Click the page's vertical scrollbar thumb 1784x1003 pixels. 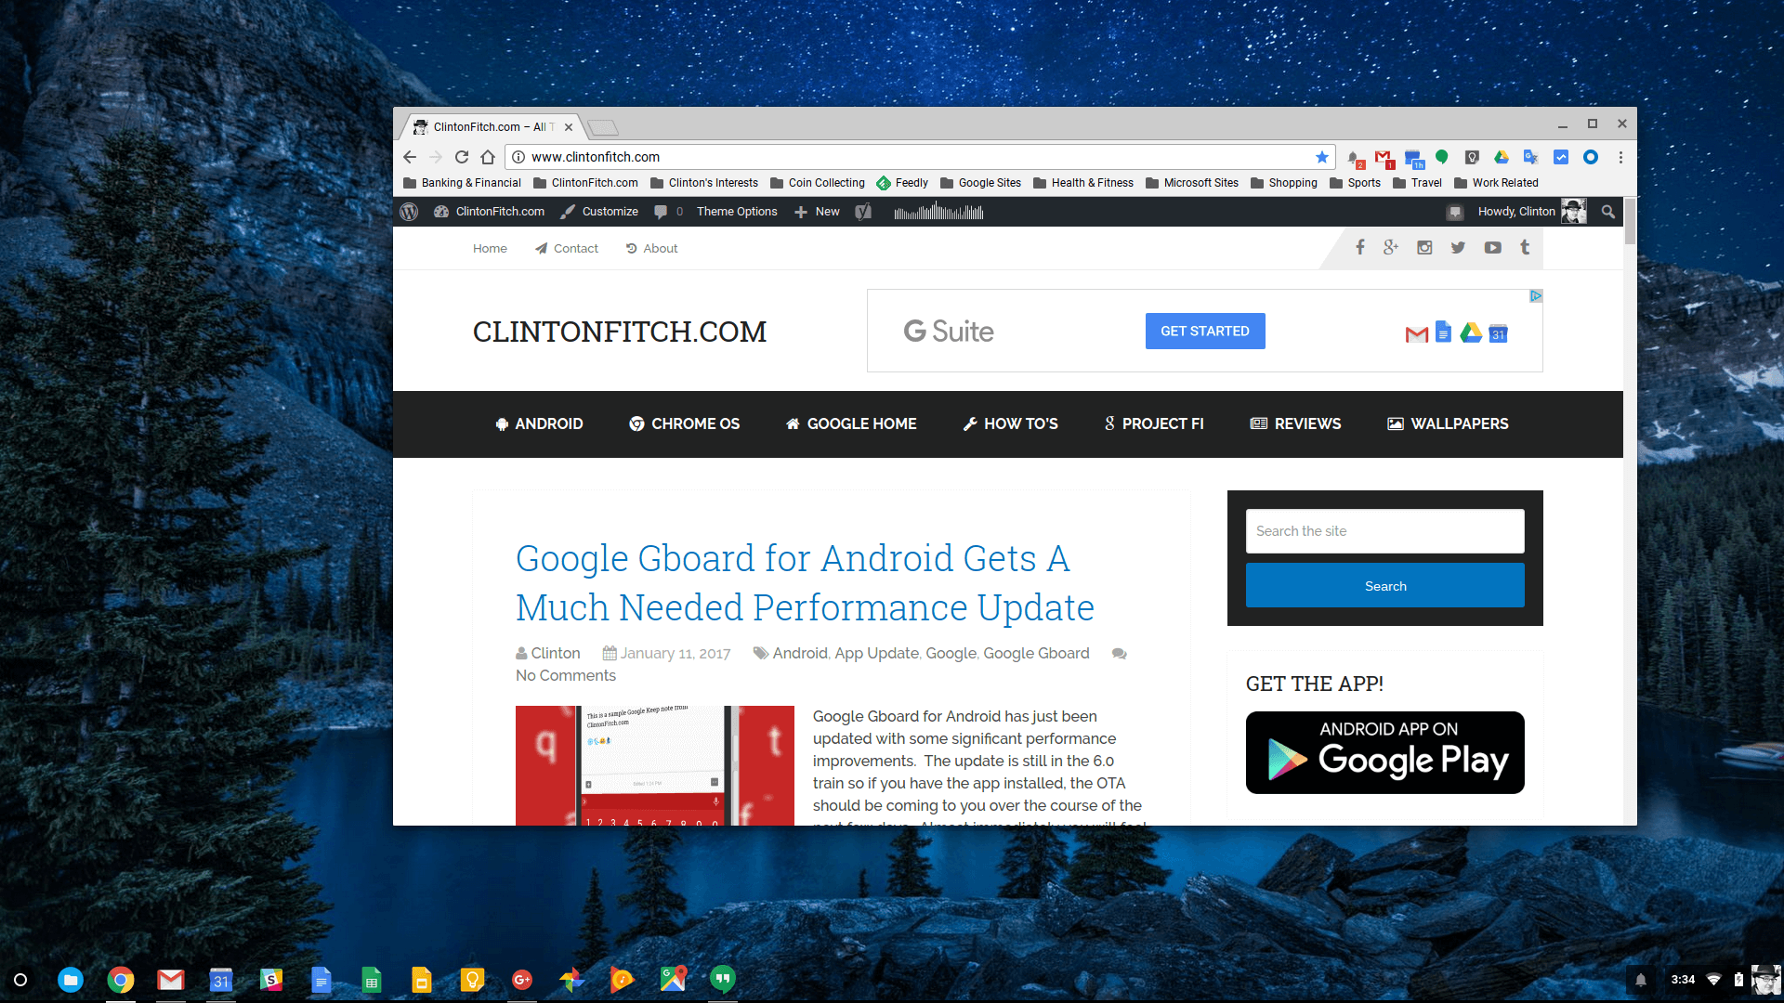1630,221
